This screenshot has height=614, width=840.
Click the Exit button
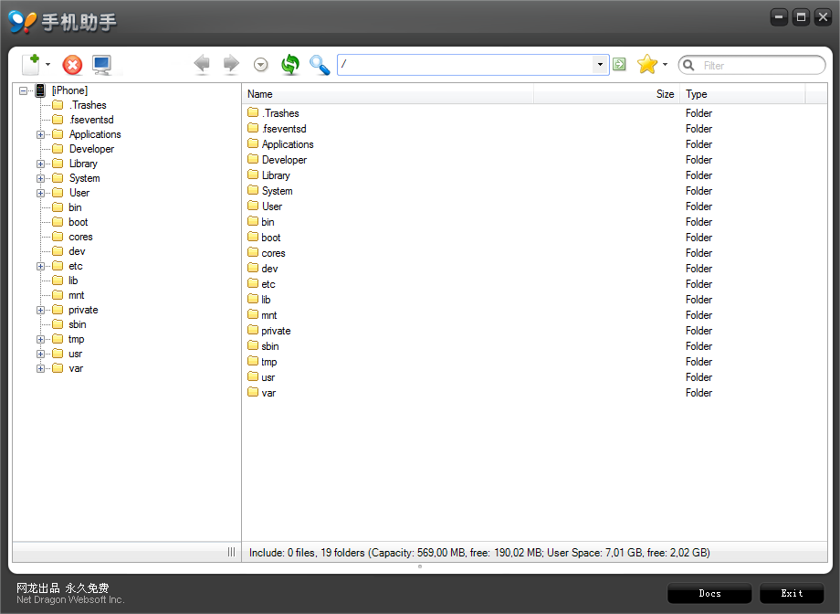[792, 593]
